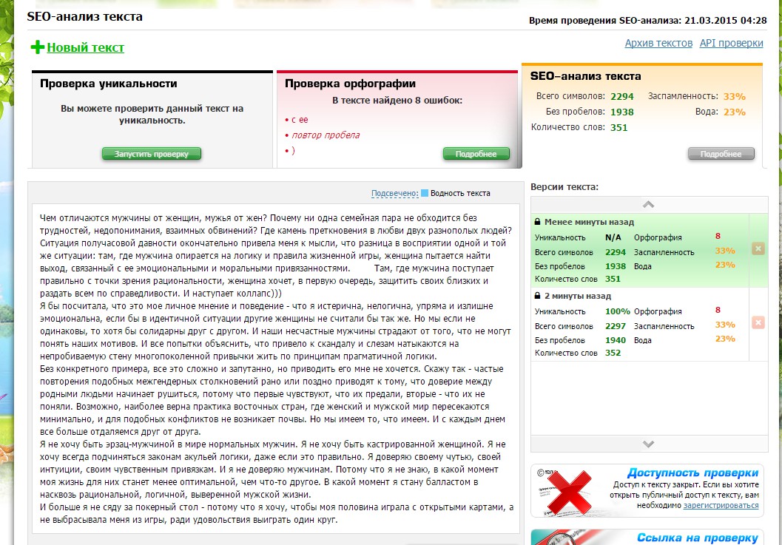Screen dimensions: 782x545
Task: Click the blue Водность текста swatch
Action: 425,193
